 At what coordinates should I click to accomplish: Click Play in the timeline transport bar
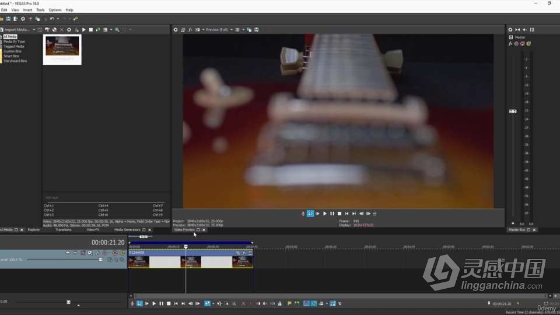(154, 303)
